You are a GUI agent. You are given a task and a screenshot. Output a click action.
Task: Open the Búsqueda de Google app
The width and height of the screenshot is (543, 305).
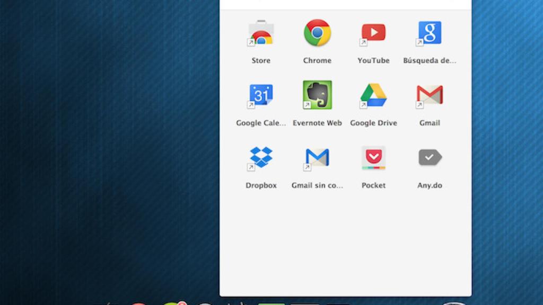coord(430,33)
